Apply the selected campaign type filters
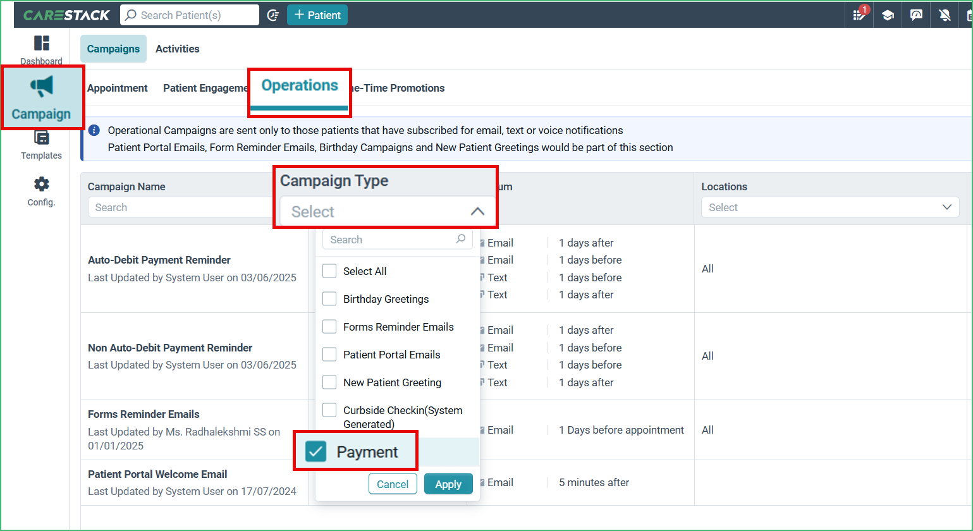The image size is (973, 531). point(448,484)
